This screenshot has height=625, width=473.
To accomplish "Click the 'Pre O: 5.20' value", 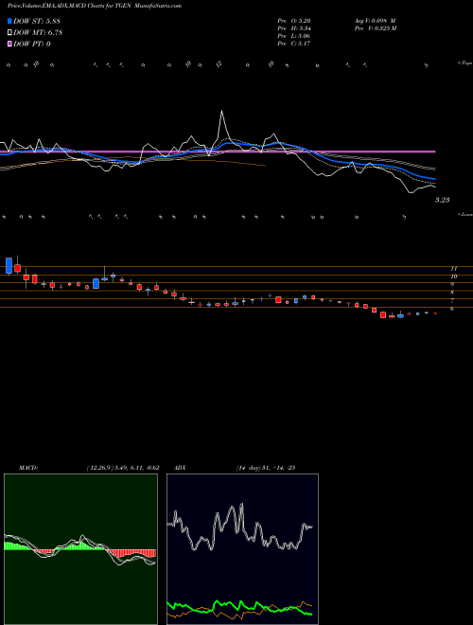I will [294, 21].
